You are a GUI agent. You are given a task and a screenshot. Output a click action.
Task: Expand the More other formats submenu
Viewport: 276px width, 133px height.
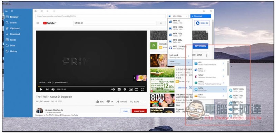pyautogui.click(x=180, y=63)
